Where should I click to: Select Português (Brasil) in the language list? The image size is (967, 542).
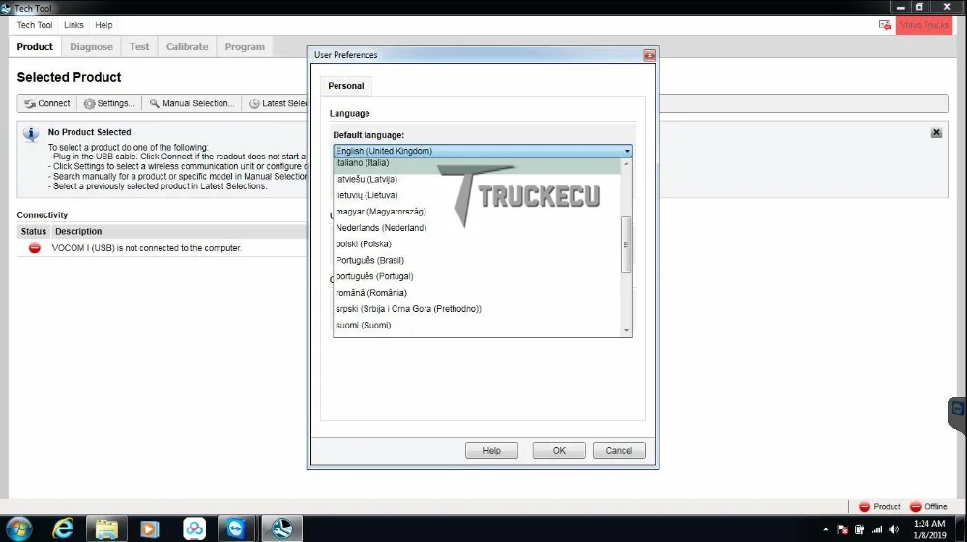pos(477,260)
